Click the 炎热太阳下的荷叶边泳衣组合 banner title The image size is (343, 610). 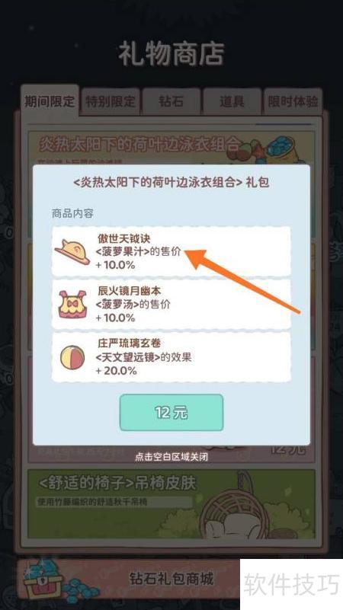[x=139, y=144]
